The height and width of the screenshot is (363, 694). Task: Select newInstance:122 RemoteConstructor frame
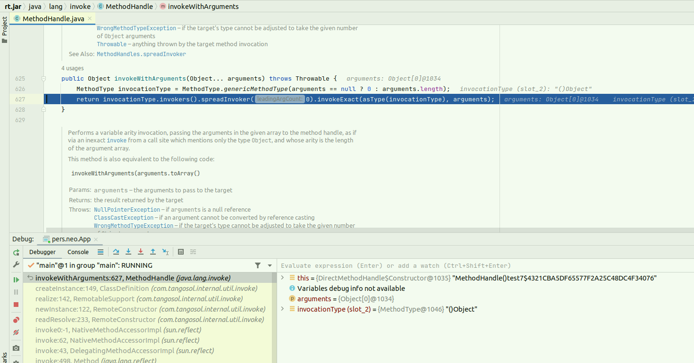point(148,309)
